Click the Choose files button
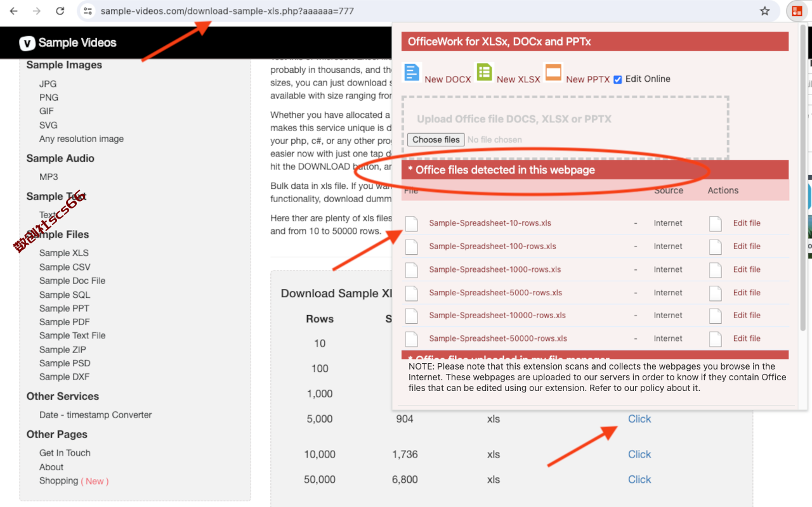812x507 pixels. pyautogui.click(x=436, y=139)
